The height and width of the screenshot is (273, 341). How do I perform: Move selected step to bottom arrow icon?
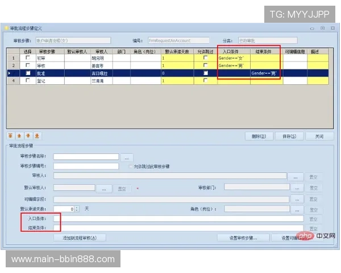pos(37,136)
